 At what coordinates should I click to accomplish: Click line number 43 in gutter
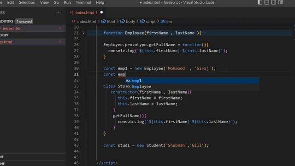76,145
